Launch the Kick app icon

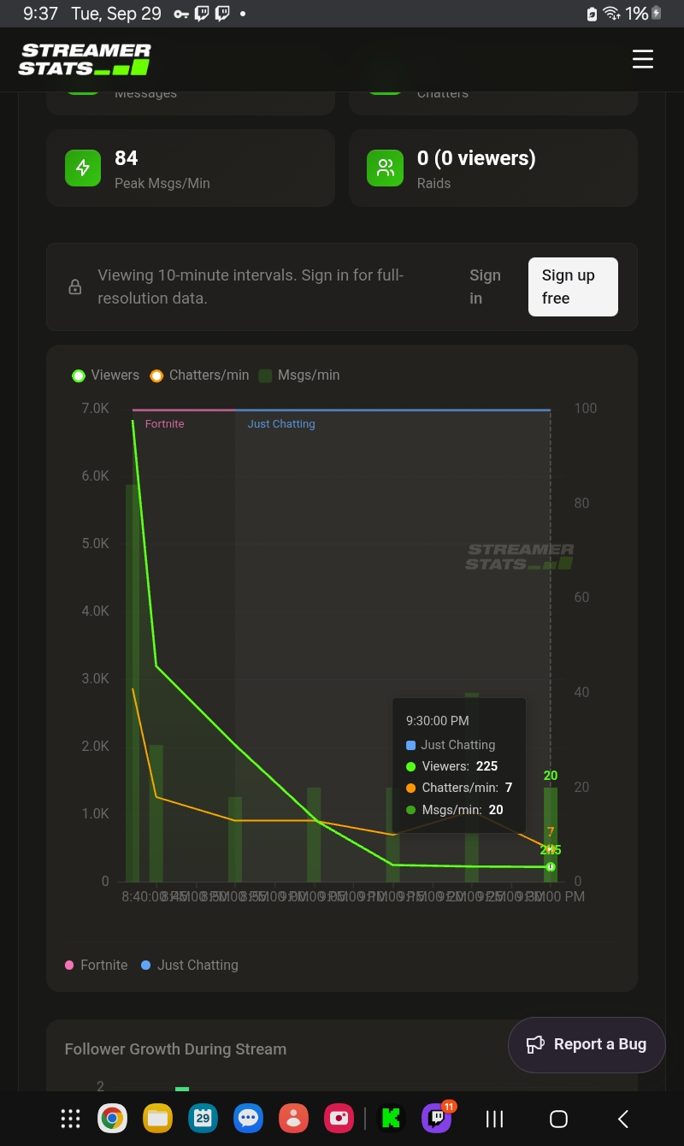tap(391, 1118)
